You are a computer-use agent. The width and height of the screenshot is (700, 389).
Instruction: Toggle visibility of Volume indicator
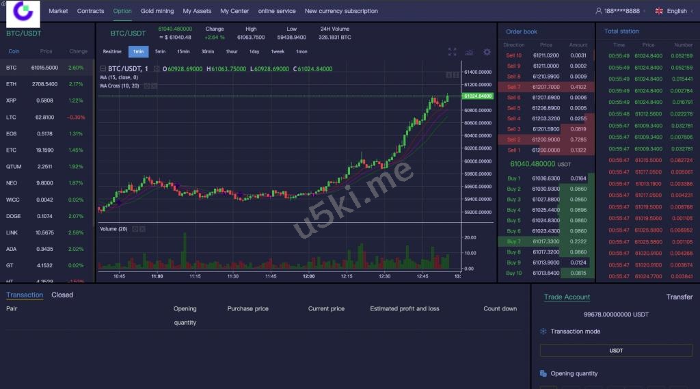point(135,229)
